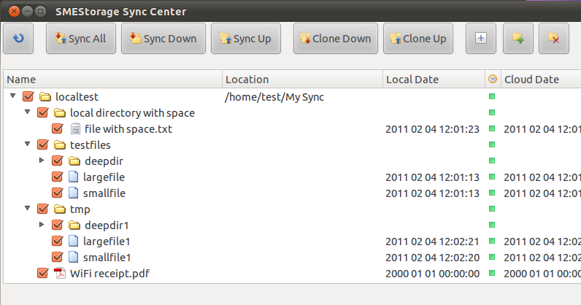Image resolution: width=581 pixels, height=305 pixels.
Task: Sort by the Location column header
Action: [302, 80]
